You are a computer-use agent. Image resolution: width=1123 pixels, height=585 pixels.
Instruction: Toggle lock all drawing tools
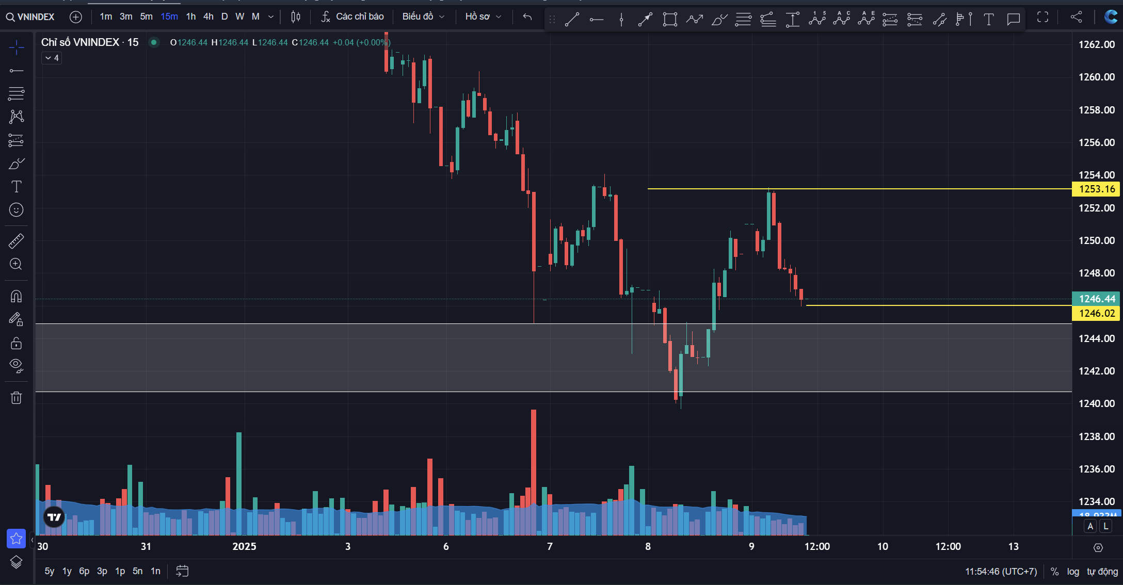(16, 343)
